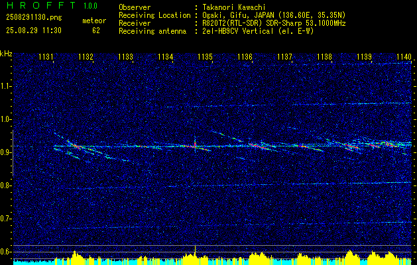This screenshot has width=417, height=265.
Task: Select the file name 2508291130.png
Action: (x=34, y=18)
